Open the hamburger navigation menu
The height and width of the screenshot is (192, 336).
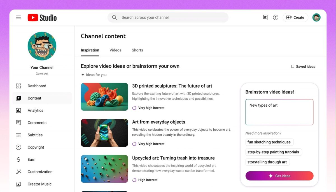click(x=18, y=17)
